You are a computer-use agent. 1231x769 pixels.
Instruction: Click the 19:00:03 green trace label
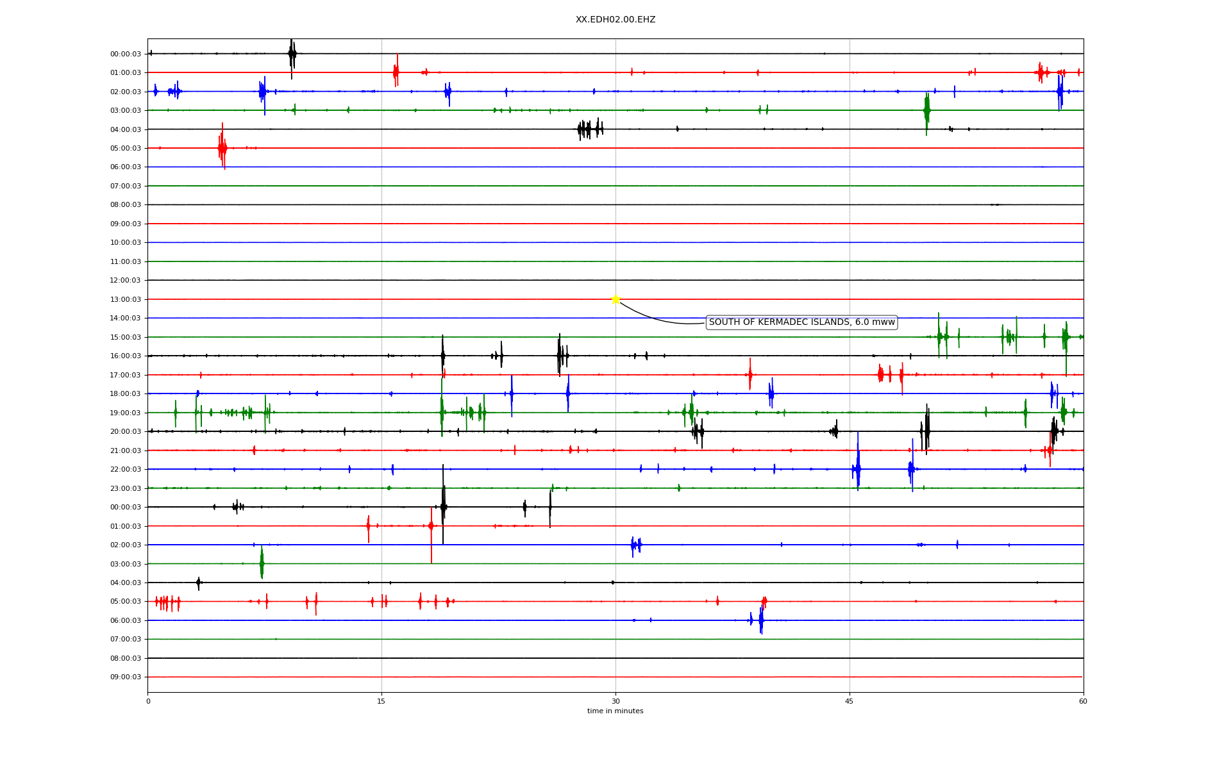[125, 413]
